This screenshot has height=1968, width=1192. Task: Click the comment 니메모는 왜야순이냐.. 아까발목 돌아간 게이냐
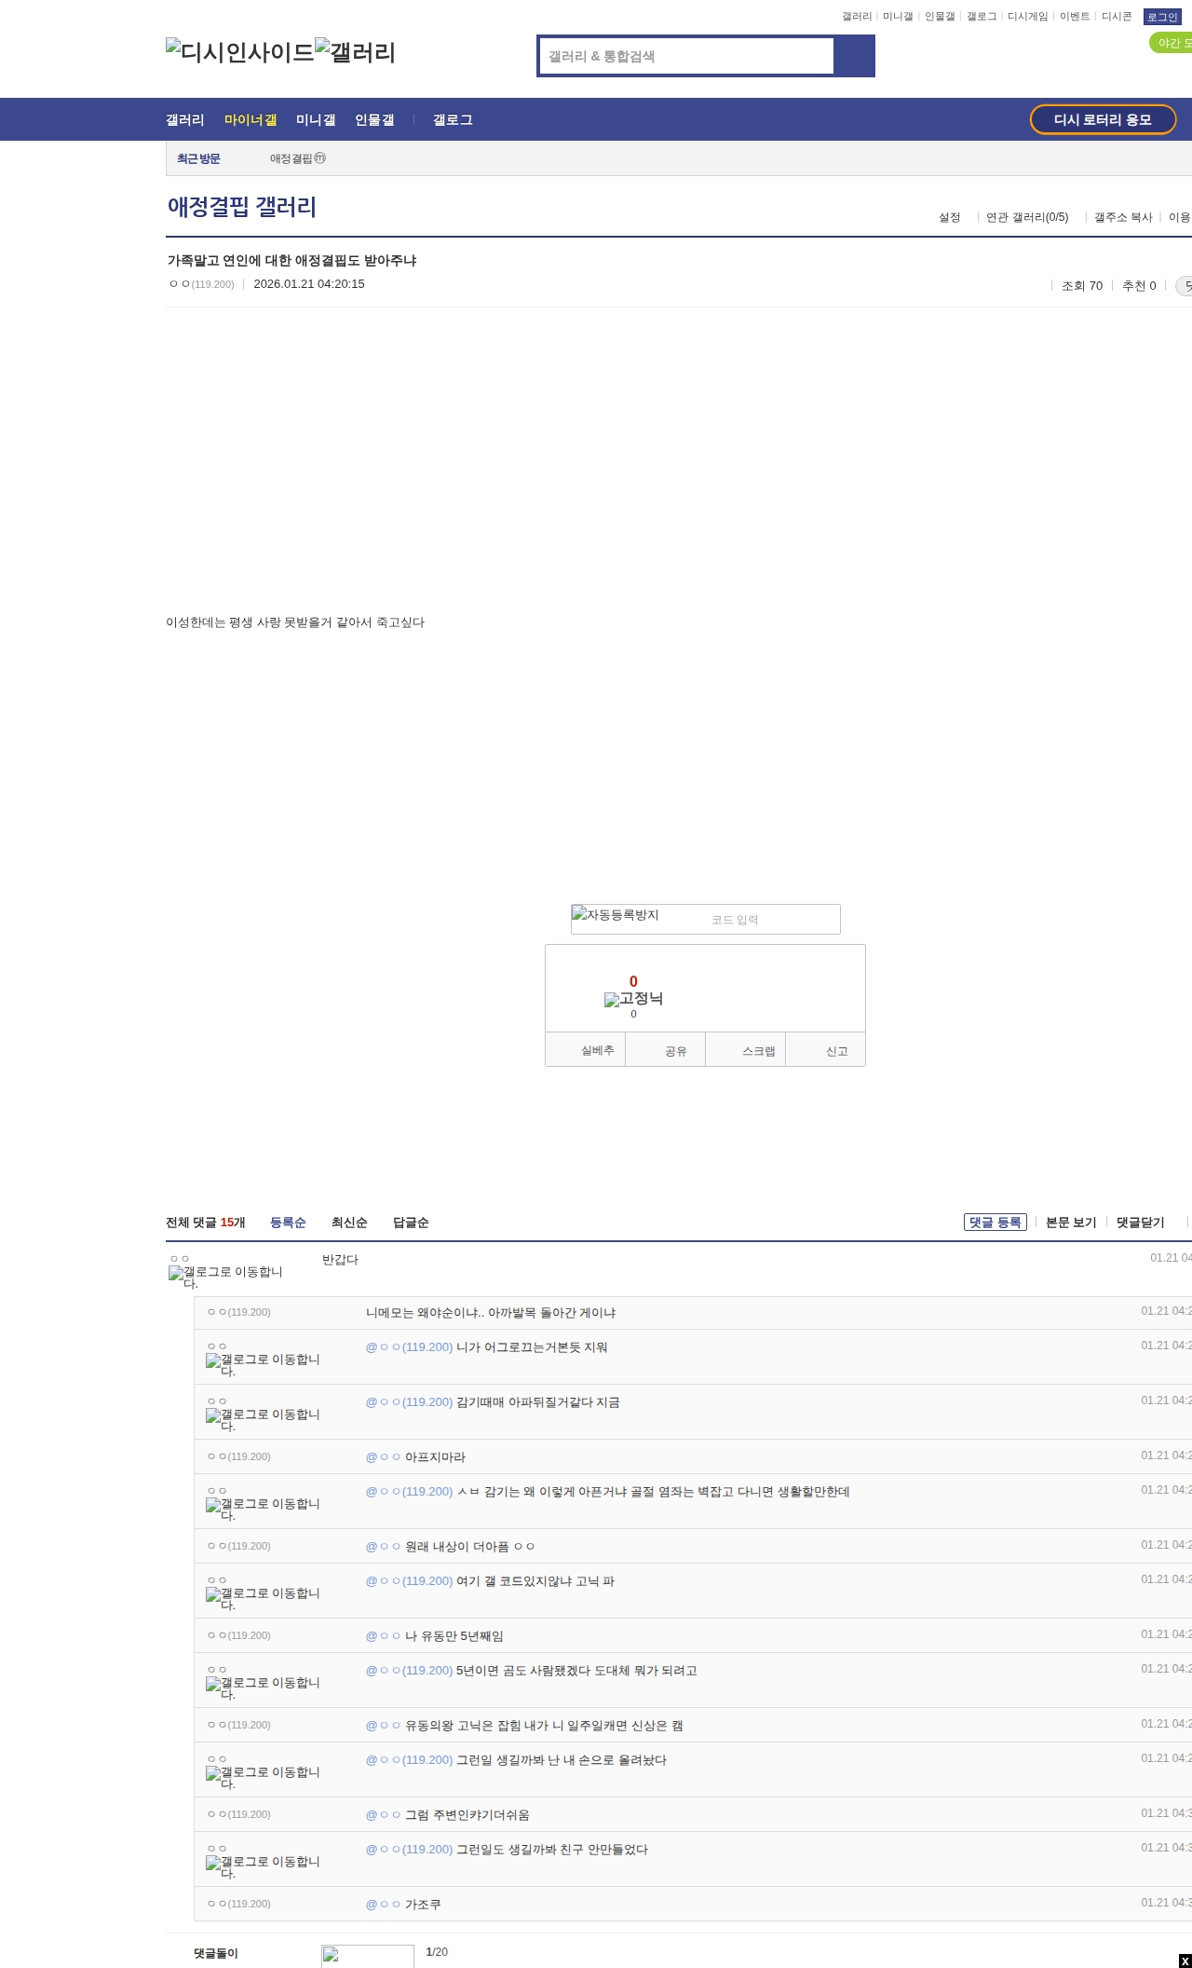tap(491, 1313)
